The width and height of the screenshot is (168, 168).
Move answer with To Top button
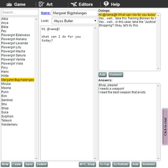(105, 164)
